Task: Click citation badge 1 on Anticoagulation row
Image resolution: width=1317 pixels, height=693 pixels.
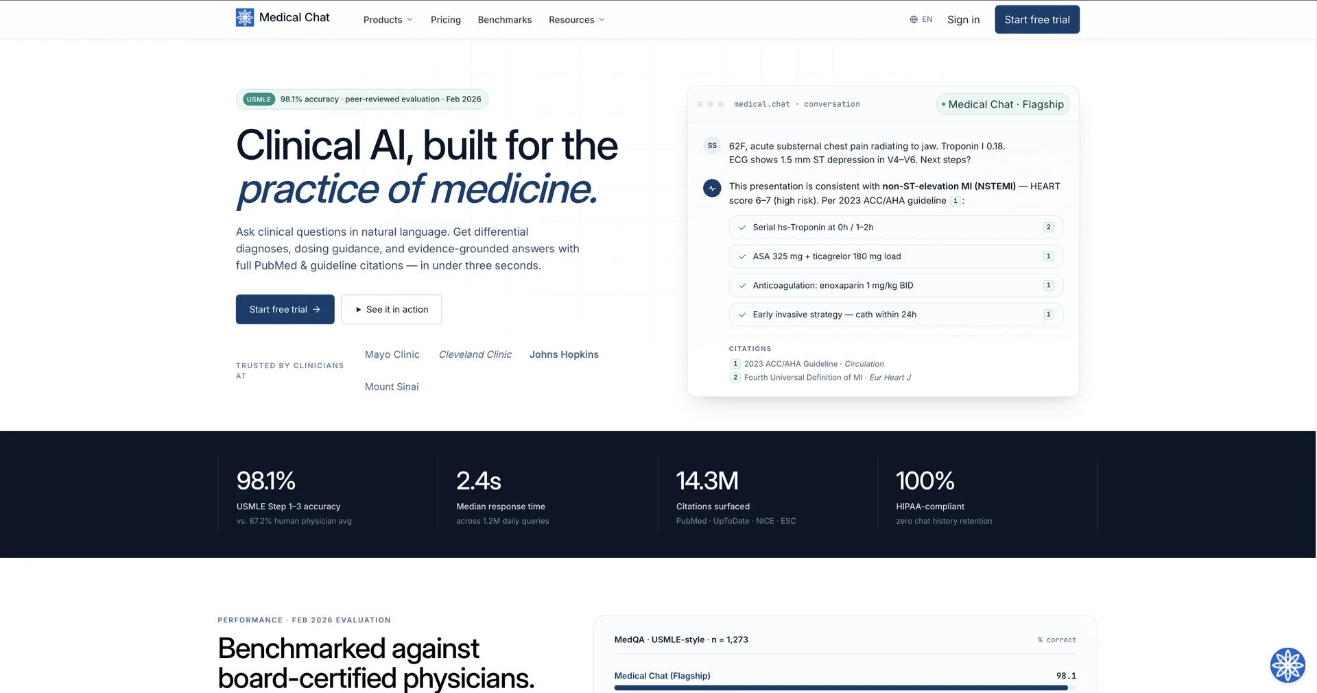Action: pos(1048,286)
